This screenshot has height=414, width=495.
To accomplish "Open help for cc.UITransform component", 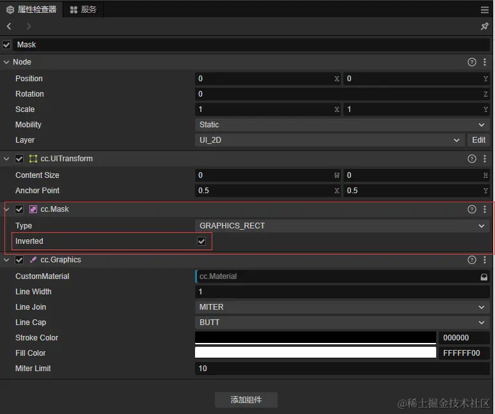I will pyautogui.click(x=471, y=159).
